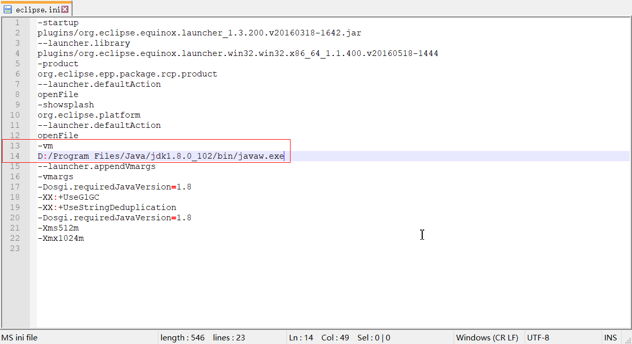Place cursor on the -Xms512m line

click(58, 228)
